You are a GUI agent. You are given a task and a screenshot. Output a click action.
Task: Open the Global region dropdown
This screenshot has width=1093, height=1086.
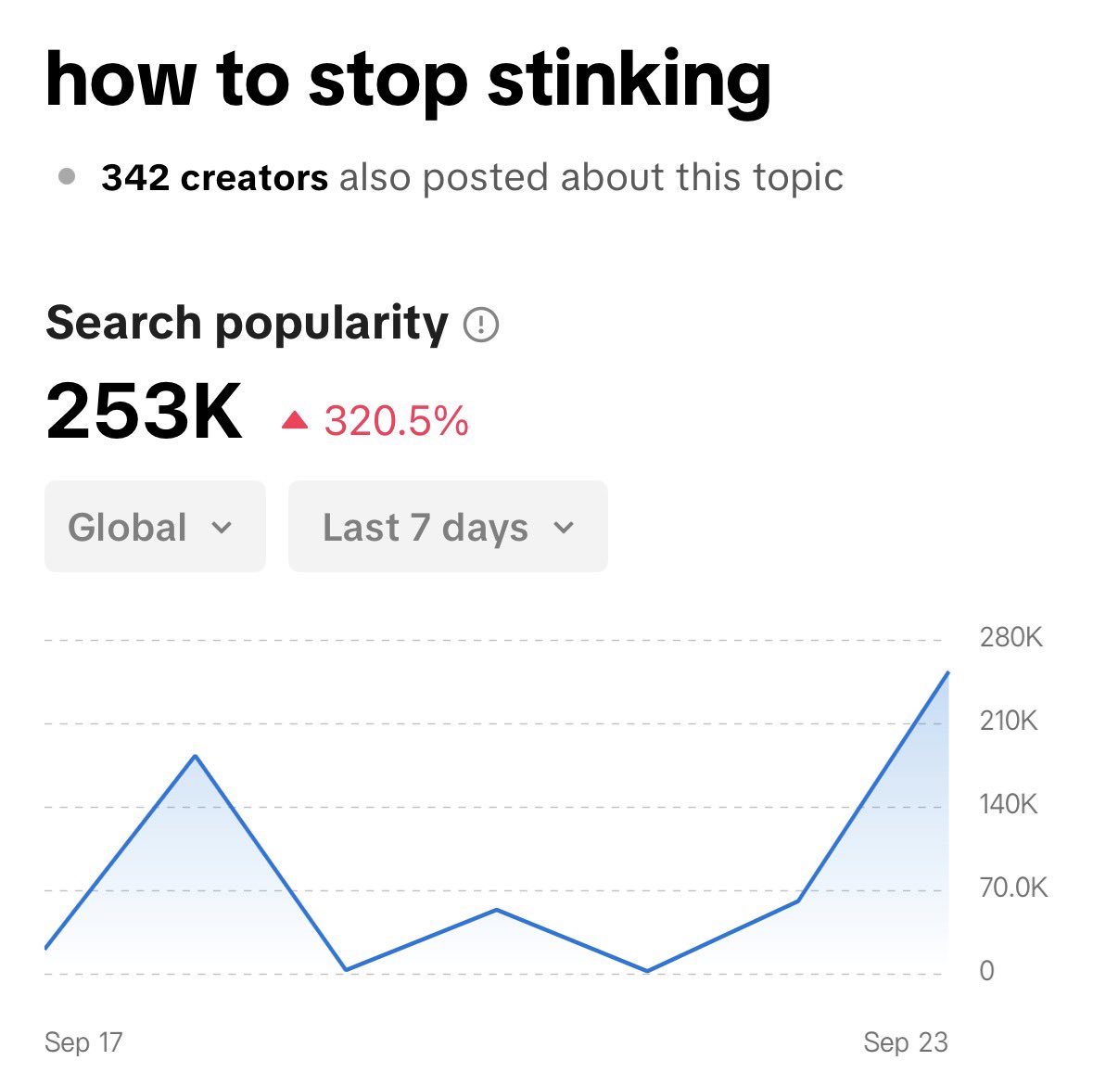[x=155, y=526]
